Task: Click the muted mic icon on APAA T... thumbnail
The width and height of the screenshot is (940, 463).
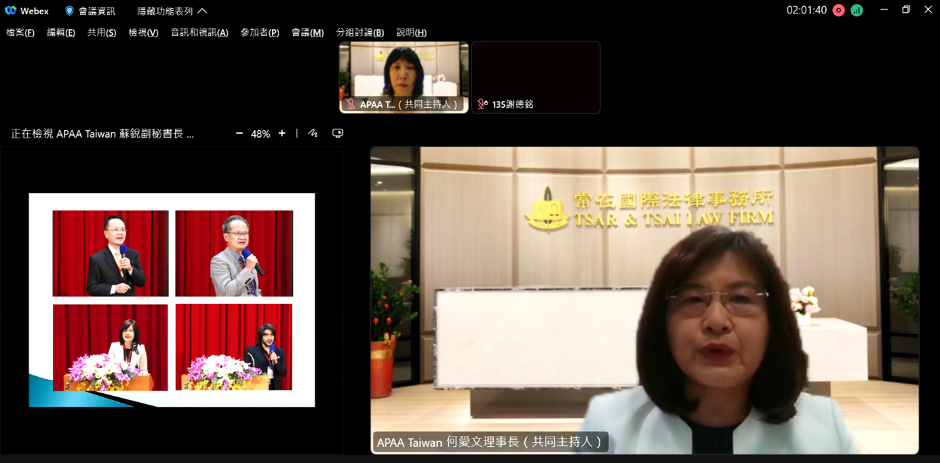Action: point(351,104)
